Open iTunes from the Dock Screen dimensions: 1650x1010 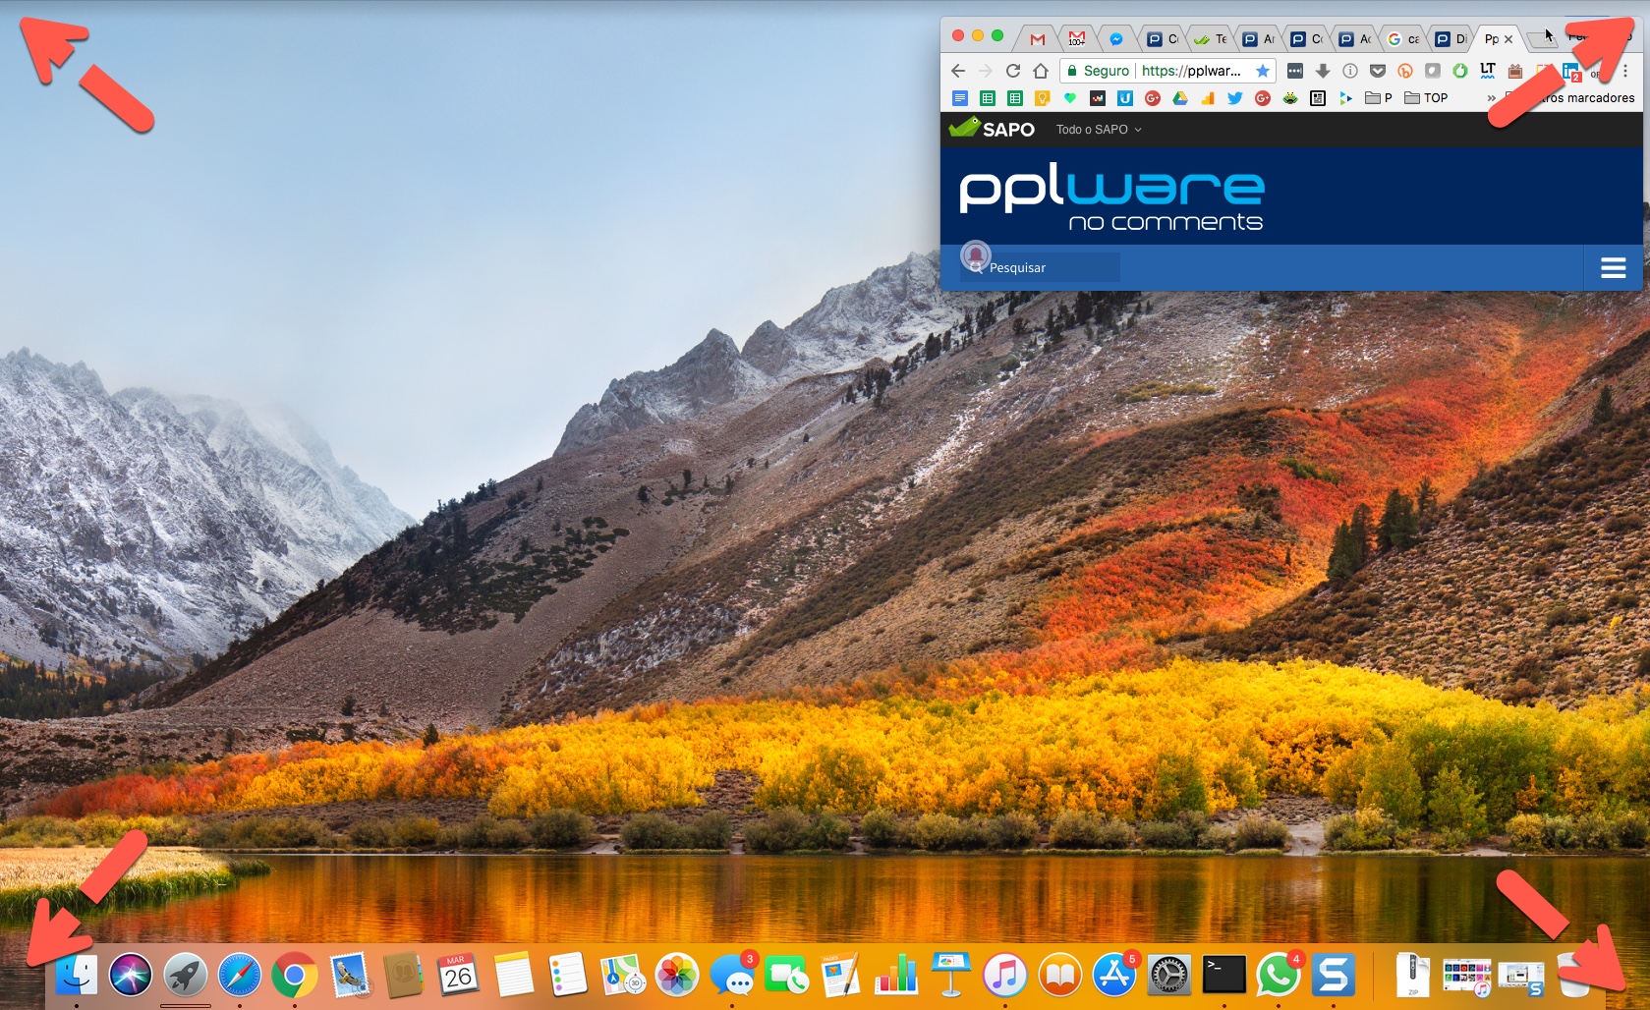(1005, 976)
